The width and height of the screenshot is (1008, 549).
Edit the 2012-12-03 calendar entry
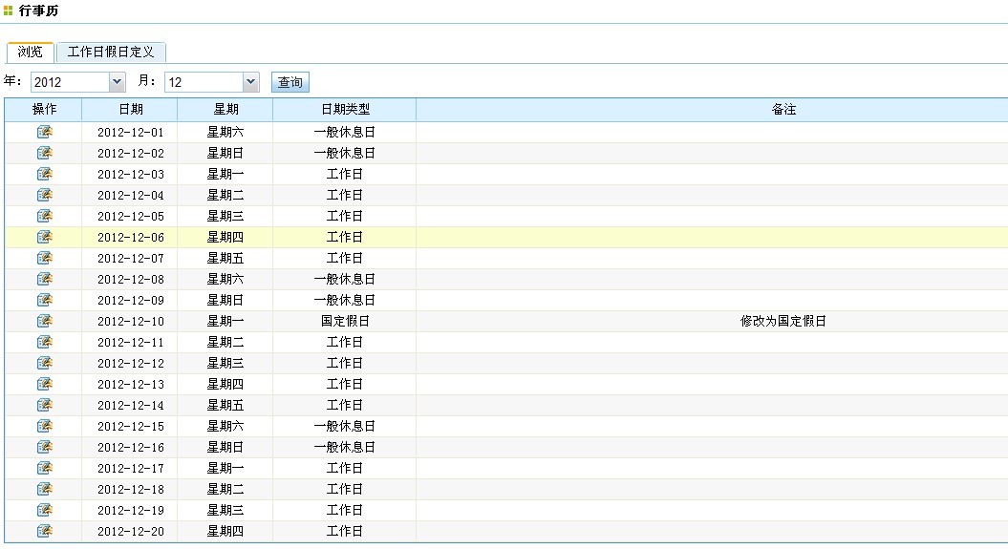pyautogui.click(x=44, y=174)
